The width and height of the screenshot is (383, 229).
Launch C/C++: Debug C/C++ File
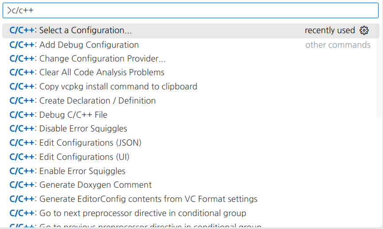coord(73,115)
